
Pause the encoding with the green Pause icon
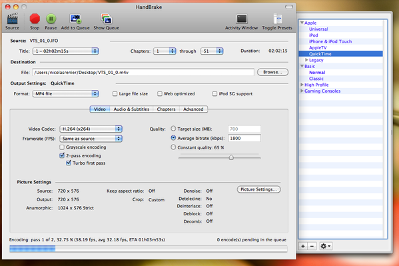[x=51, y=19]
